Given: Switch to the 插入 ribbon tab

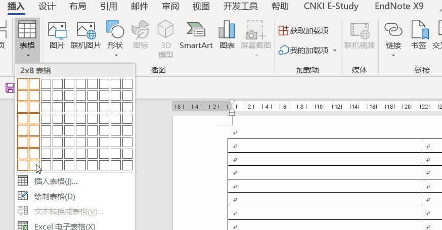Looking at the screenshot, I should 16,6.
